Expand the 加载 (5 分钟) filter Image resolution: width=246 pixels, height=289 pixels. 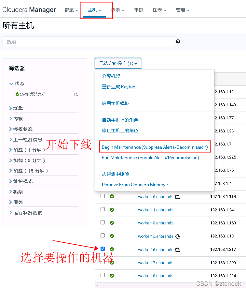[27, 160]
